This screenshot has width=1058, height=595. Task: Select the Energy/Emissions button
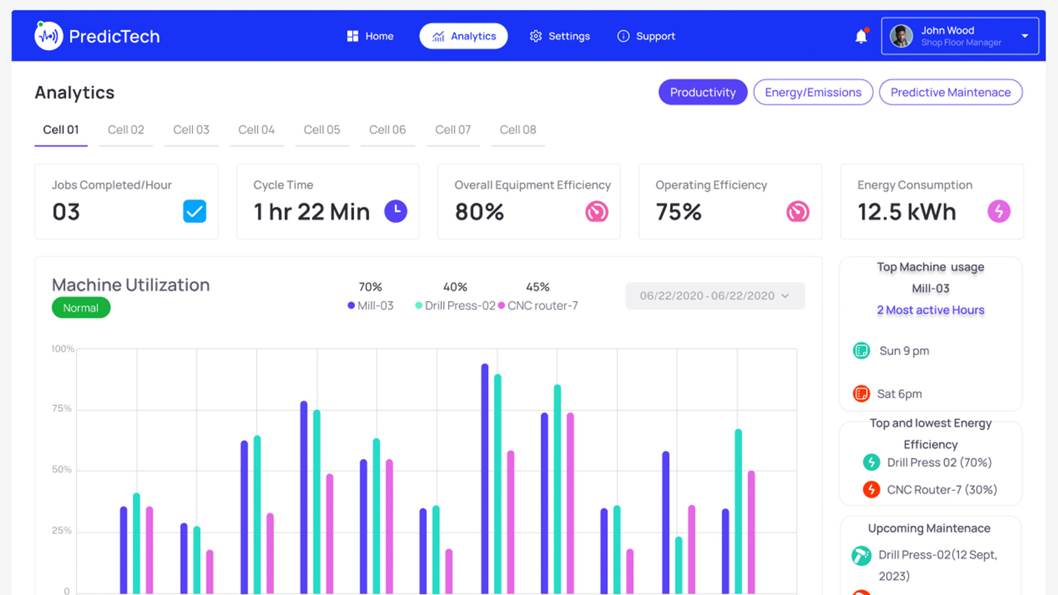(x=813, y=93)
